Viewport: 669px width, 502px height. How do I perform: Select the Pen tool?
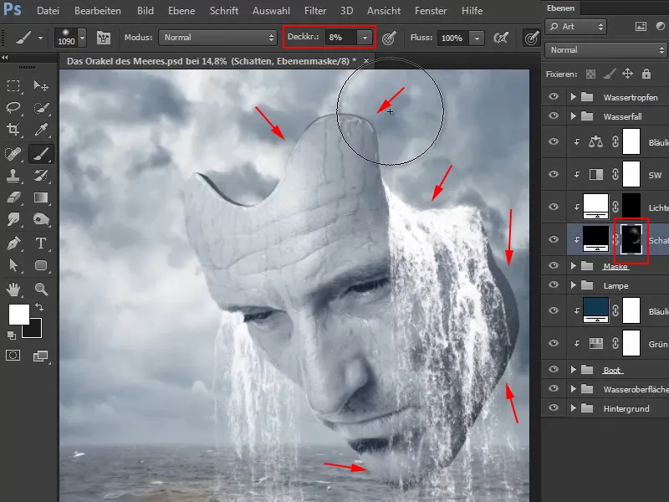click(13, 243)
